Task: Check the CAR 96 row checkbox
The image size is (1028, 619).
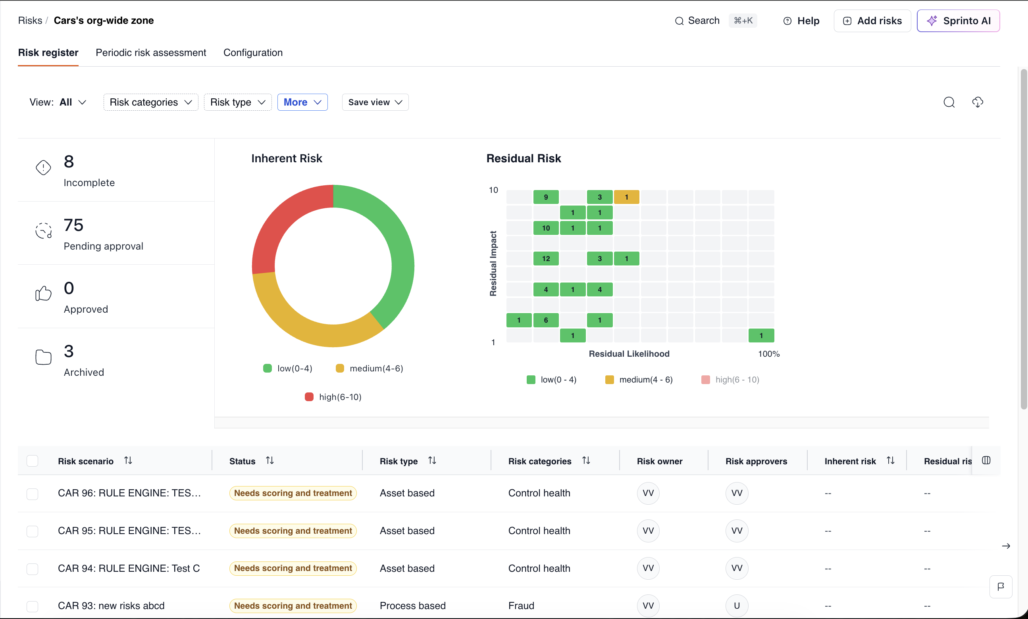Action: tap(33, 494)
